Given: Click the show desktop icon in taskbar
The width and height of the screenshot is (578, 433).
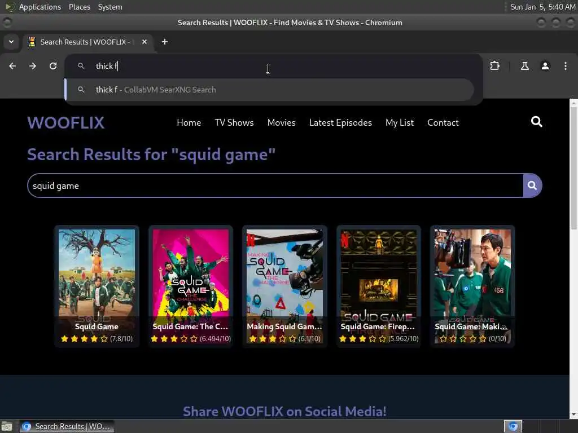Looking at the screenshot, I should tap(7, 426).
